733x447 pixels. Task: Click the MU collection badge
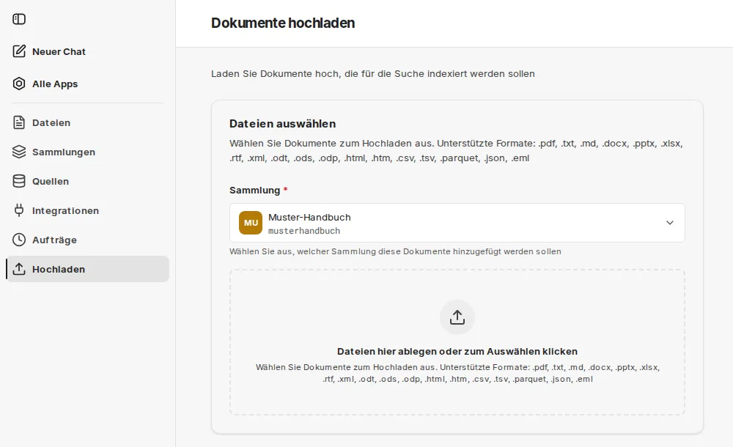coord(251,223)
